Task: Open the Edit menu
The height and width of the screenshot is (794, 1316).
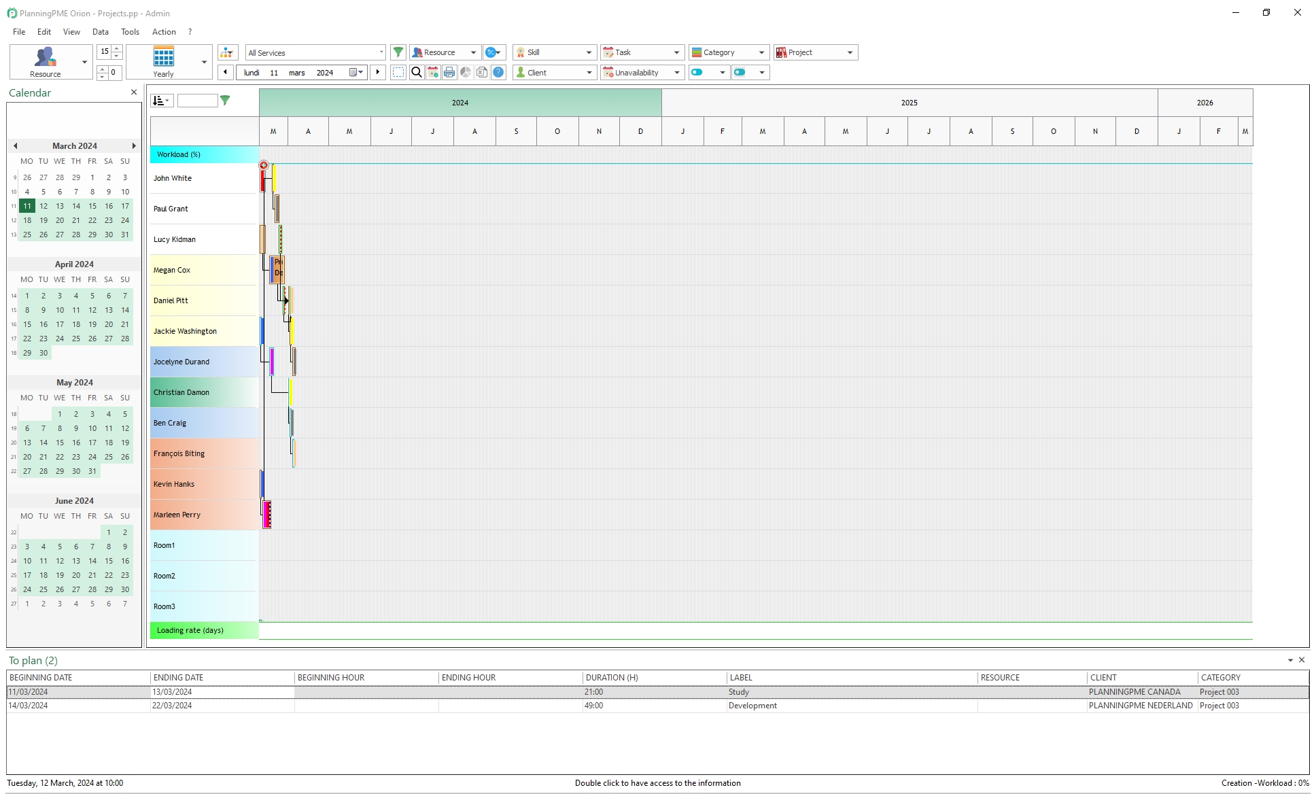Action: point(44,32)
